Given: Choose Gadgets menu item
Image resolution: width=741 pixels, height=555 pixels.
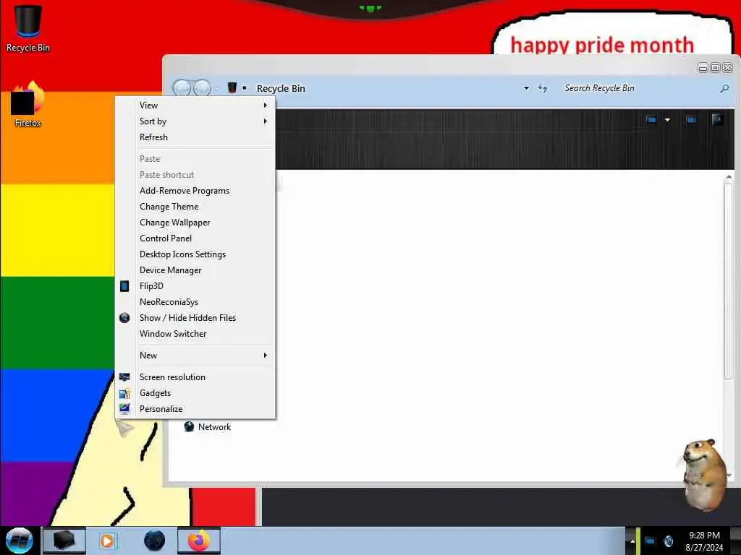Looking at the screenshot, I should click(x=155, y=393).
